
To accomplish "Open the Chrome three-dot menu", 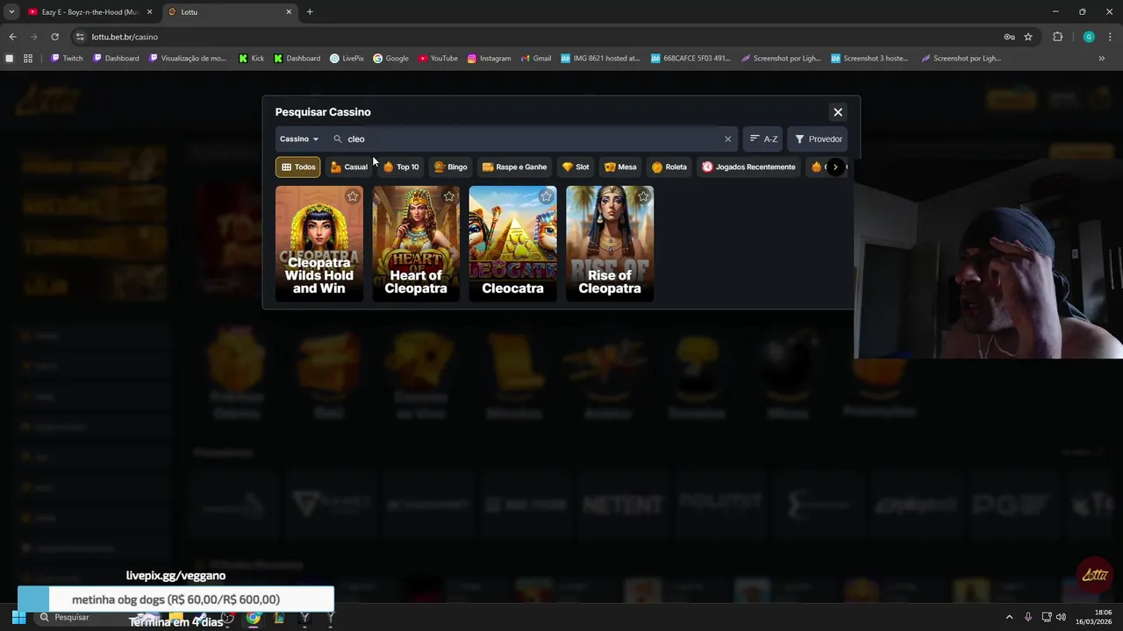I will [x=1110, y=37].
